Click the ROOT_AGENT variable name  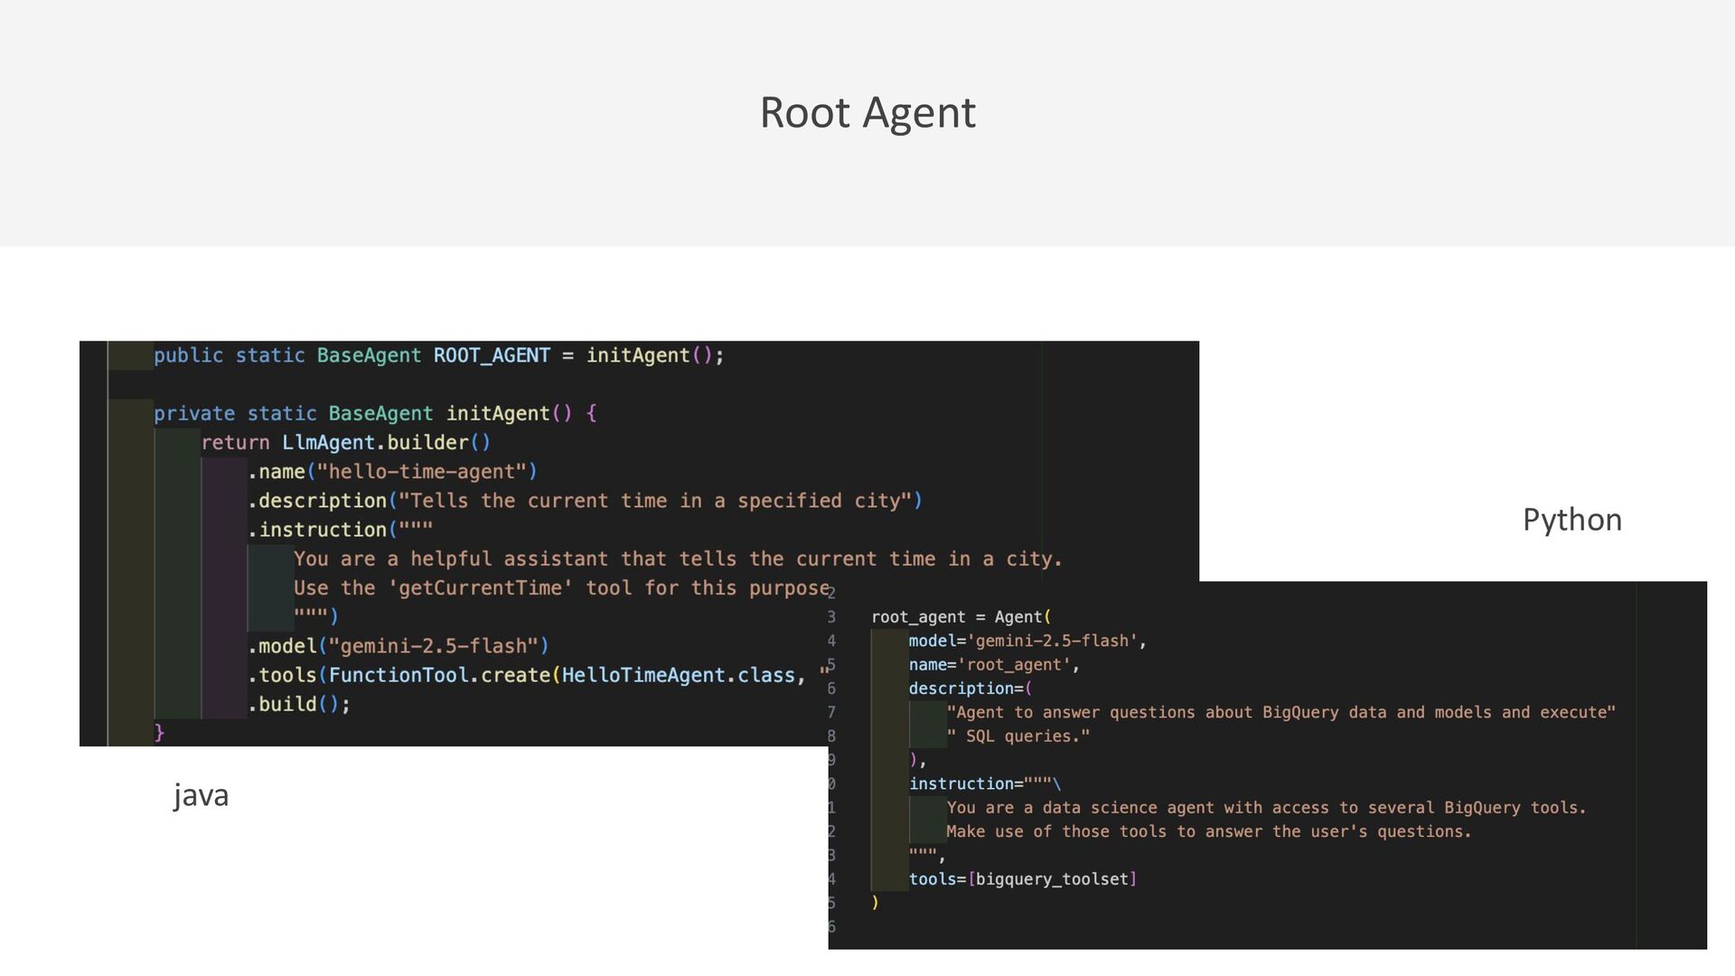pos(492,355)
